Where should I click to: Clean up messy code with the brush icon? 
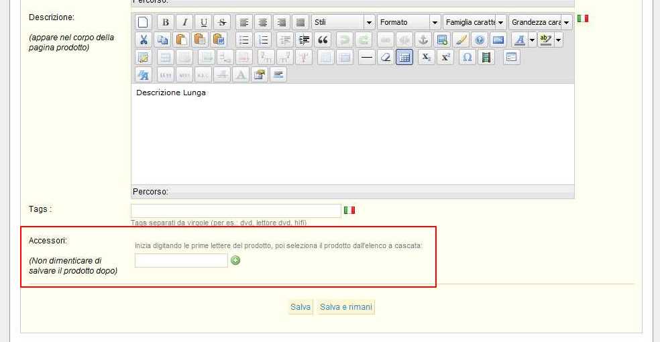[461, 40]
